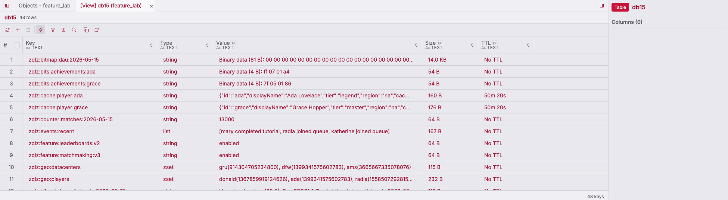728x200 pixels.
Task: Select key zqlz:events:recent
Action: (51, 131)
